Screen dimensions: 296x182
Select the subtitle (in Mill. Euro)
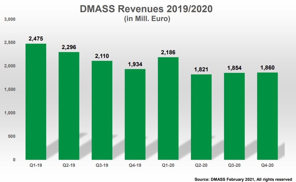click(x=147, y=19)
